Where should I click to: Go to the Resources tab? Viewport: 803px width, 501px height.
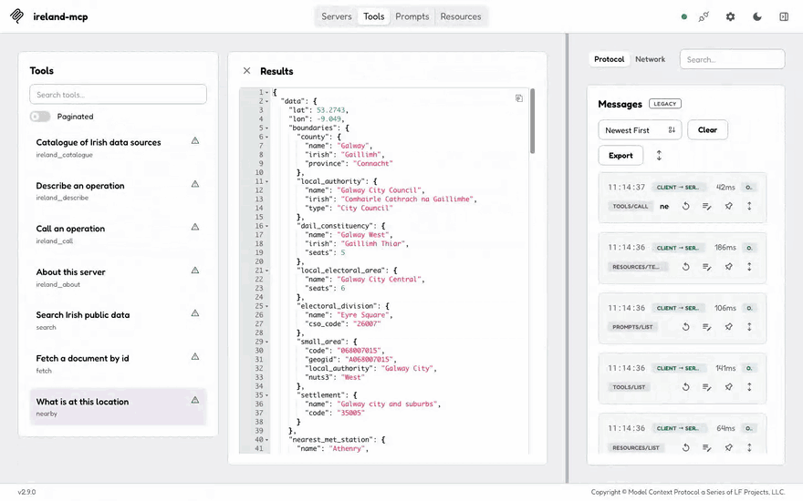[x=461, y=16]
